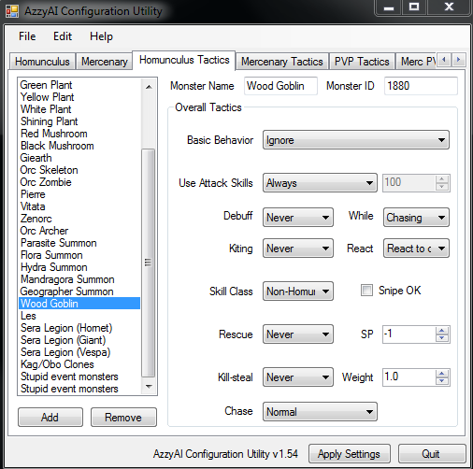Select Sera Legion (Hornet) entry
This screenshot has height=469, width=473.
[x=79, y=328]
